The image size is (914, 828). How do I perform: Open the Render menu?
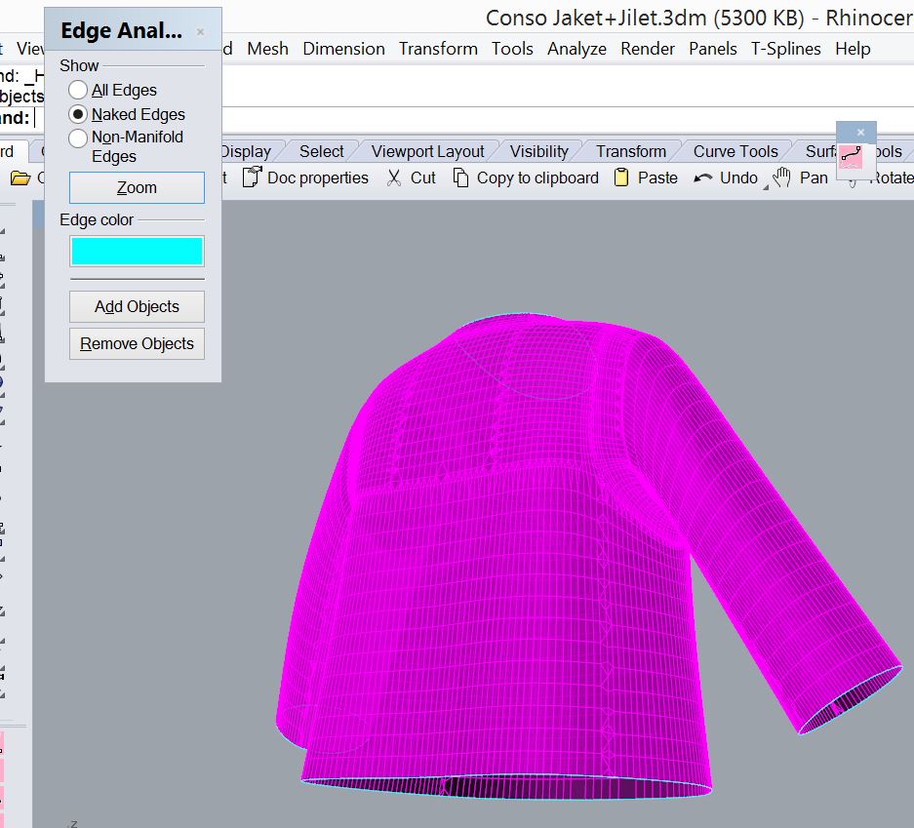(647, 49)
